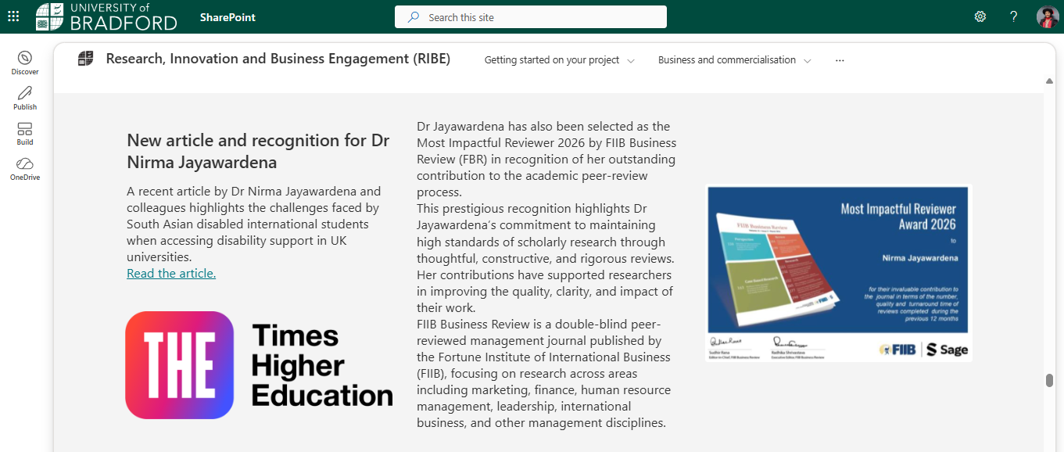The image size is (1064, 452).
Task: Open the app launcher waffle icon
Action: tap(13, 16)
